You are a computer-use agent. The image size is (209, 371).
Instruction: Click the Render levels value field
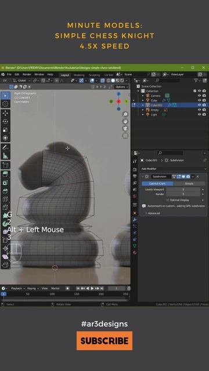[183, 194]
